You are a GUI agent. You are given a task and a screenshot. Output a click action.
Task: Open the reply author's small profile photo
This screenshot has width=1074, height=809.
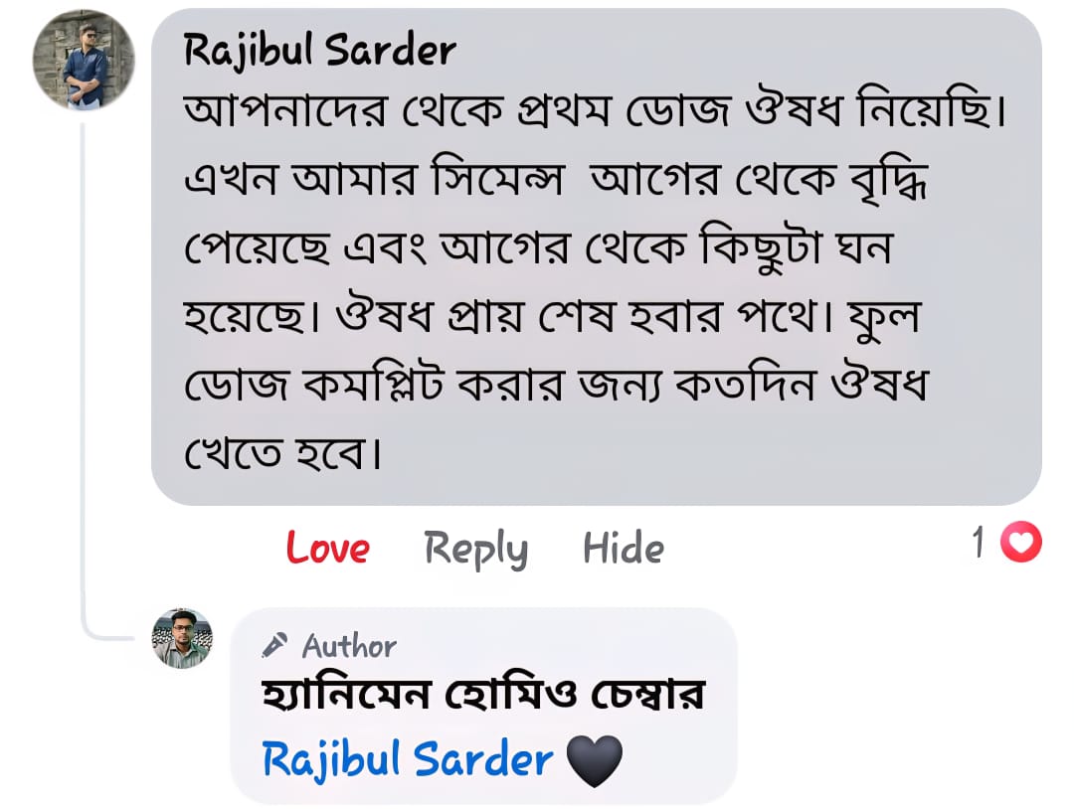pos(182,638)
